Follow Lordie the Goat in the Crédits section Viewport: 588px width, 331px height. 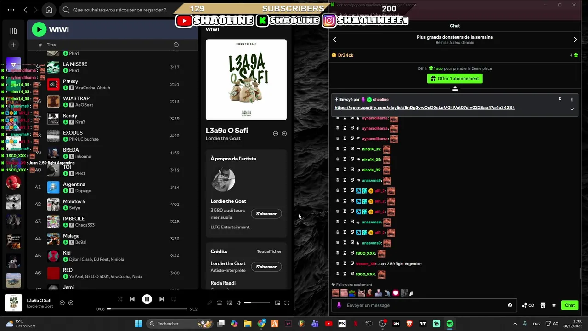[x=266, y=267]
